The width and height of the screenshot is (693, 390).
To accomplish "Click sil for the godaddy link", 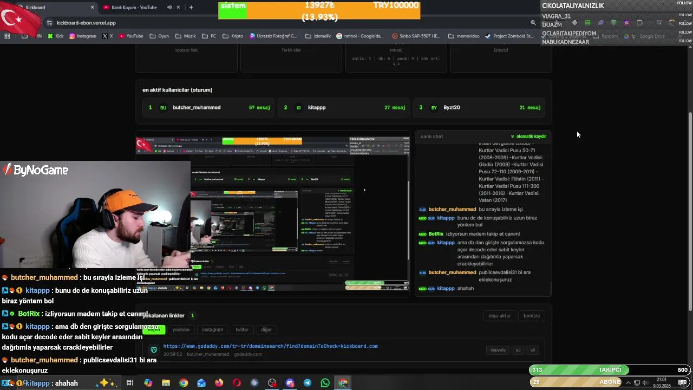I will pyautogui.click(x=533, y=350).
